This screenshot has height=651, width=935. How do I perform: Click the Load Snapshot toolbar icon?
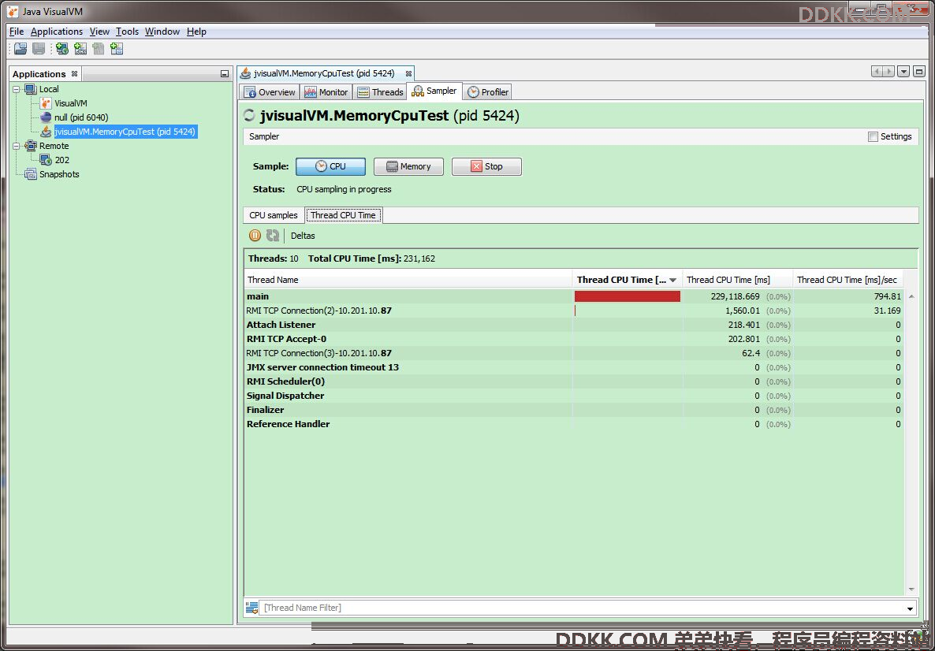20,49
